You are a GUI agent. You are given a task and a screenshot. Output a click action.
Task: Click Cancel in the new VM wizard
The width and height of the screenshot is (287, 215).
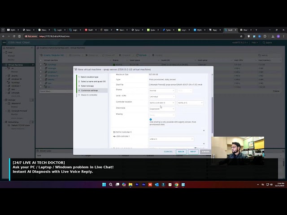[168, 151]
